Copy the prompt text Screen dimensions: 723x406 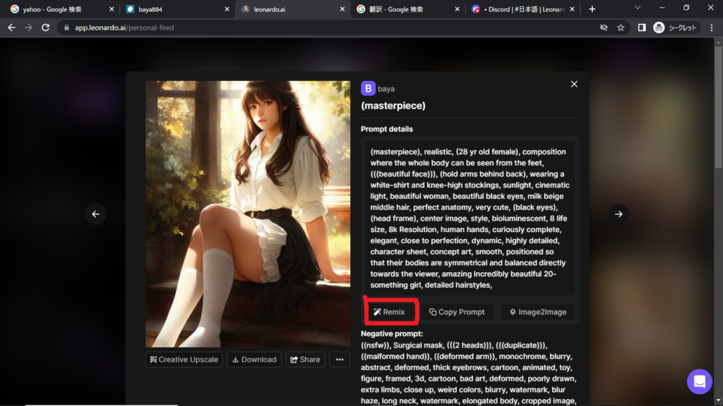(457, 312)
